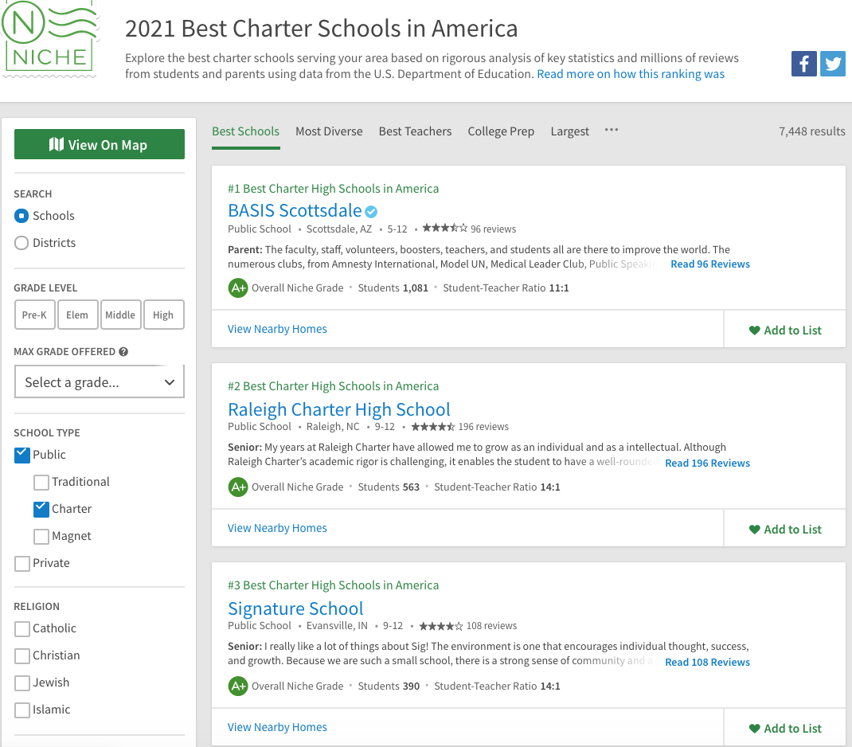
Task: Click BASIS Scottsdale verified badge
Action: pyautogui.click(x=371, y=211)
